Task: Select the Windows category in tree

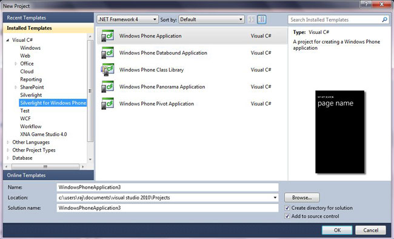Action: click(30, 48)
